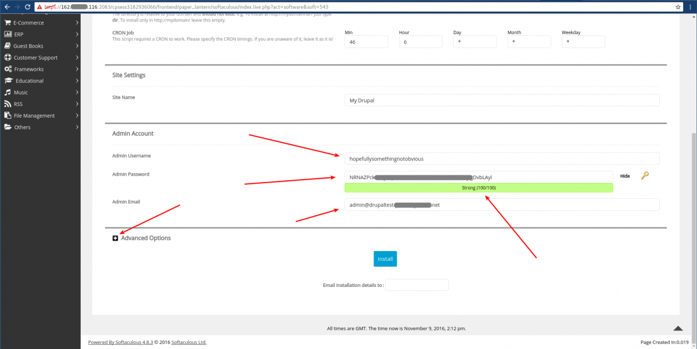Viewport: 697px width, 349px height.
Task: Click the Customer Support headset icon
Action: [x=8, y=57]
